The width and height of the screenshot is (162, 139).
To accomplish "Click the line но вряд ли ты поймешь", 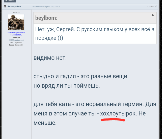I will (67, 85).
